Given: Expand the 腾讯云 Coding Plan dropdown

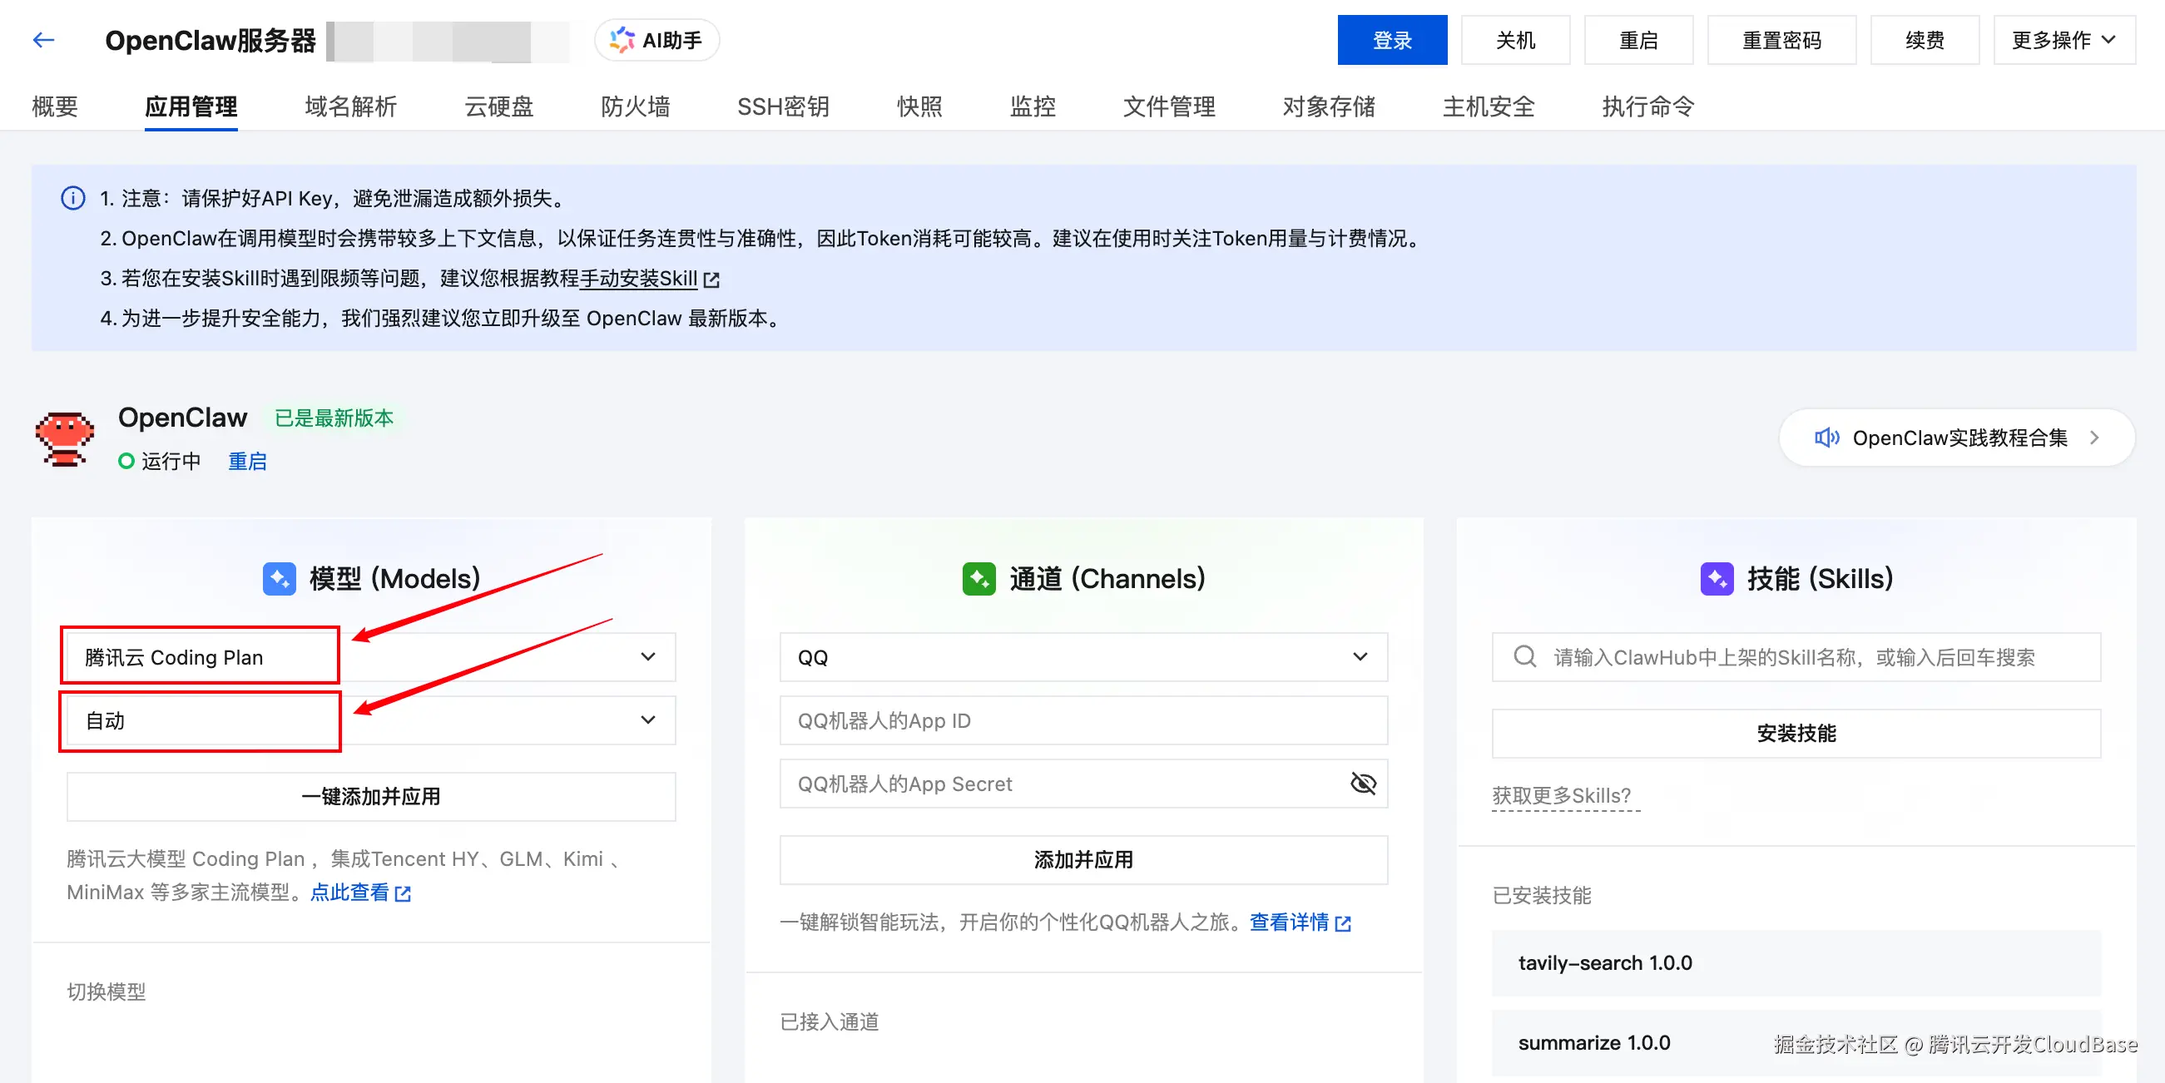Looking at the screenshot, I should (x=647, y=656).
